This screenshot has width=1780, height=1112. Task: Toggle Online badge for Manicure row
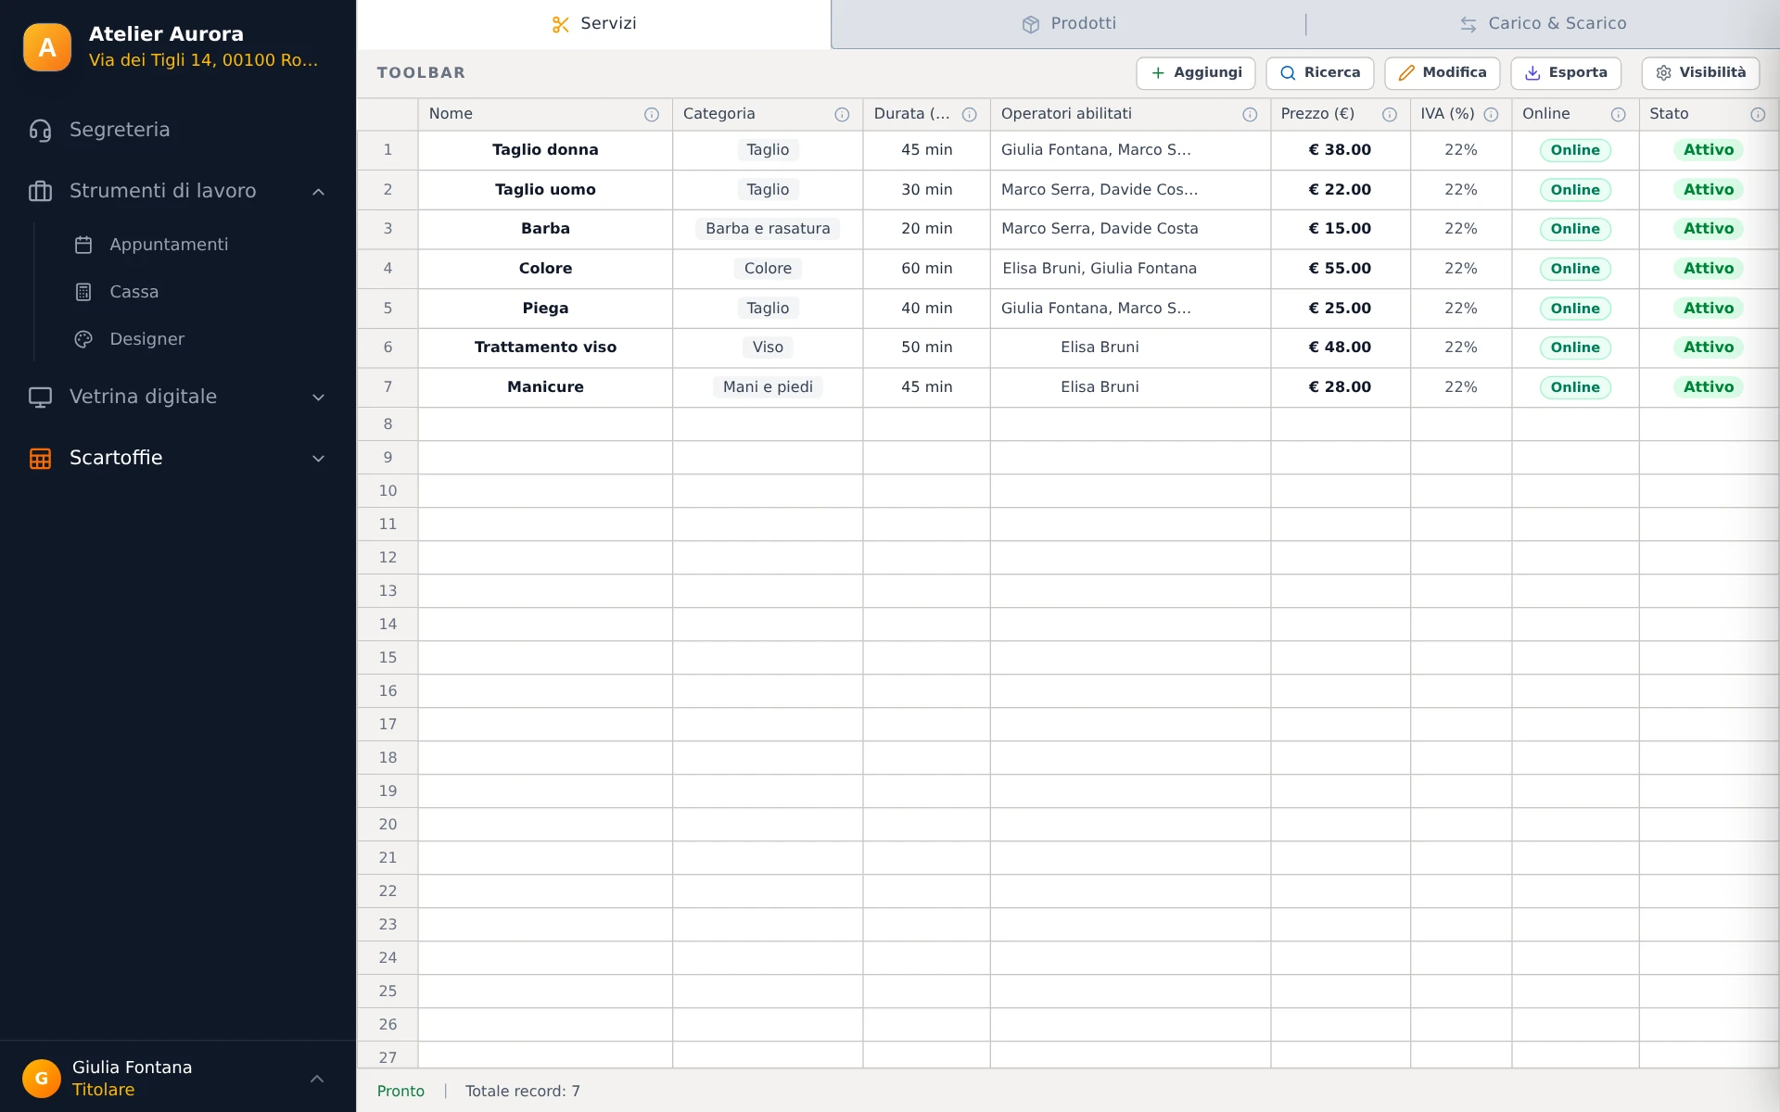click(1575, 387)
